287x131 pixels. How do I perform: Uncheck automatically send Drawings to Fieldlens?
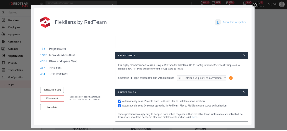pos(120,106)
